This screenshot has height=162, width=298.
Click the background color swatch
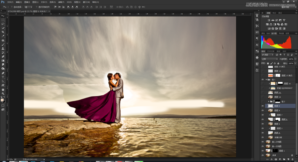point(4,102)
